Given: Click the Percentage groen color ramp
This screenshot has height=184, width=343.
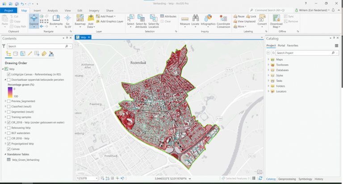Looking at the screenshot, I should (9, 91).
